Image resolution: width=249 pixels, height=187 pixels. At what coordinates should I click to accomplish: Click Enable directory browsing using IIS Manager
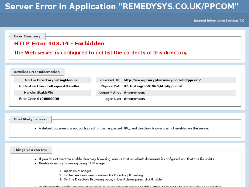pos(73,163)
